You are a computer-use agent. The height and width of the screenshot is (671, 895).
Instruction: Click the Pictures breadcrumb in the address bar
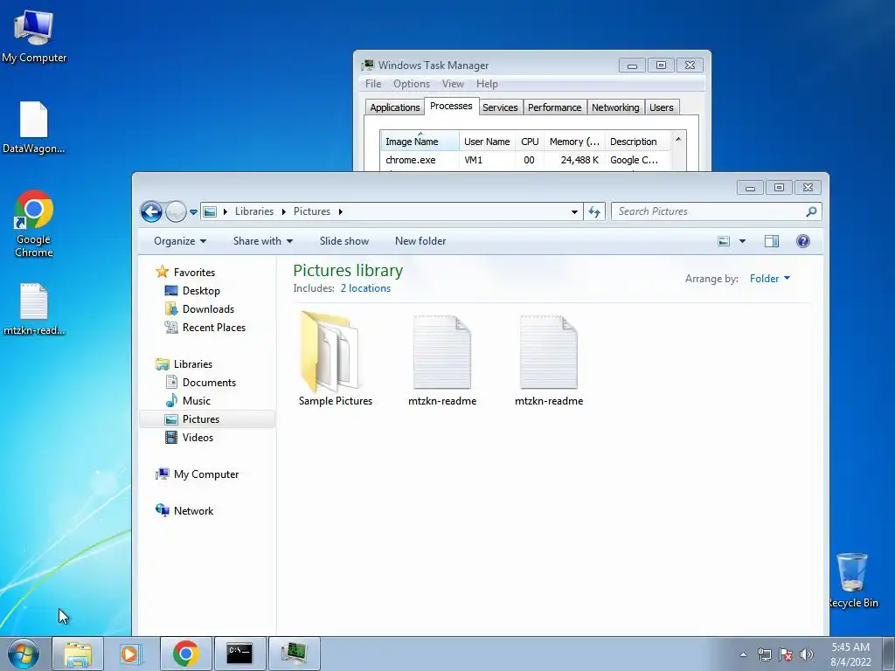[x=312, y=211]
